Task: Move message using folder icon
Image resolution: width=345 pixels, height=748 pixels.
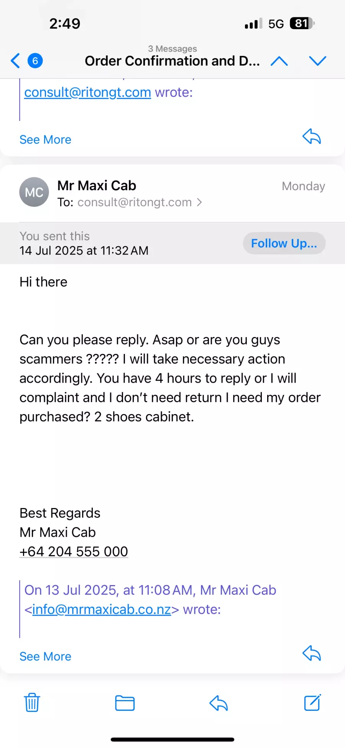Action: click(125, 703)
